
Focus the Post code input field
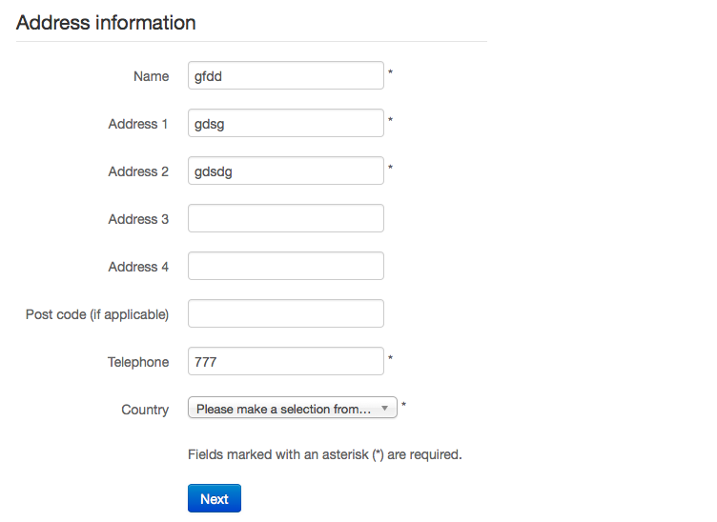[286, 314]
